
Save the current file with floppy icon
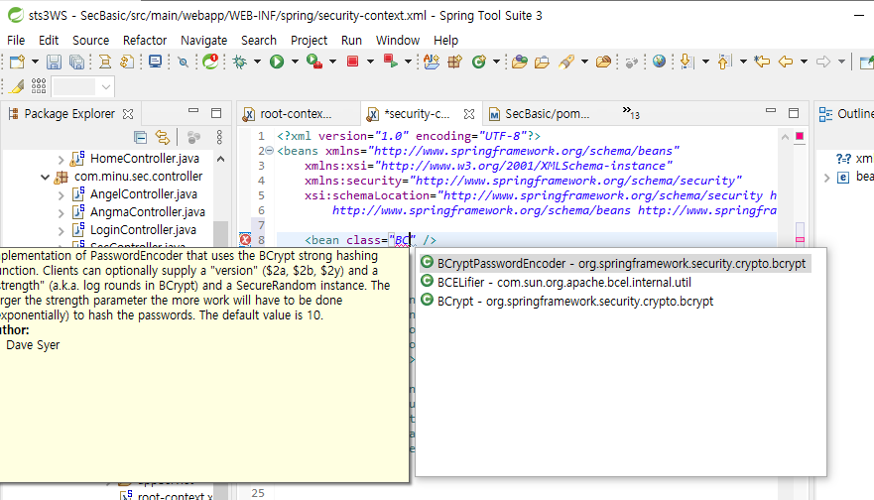[54, 62]
